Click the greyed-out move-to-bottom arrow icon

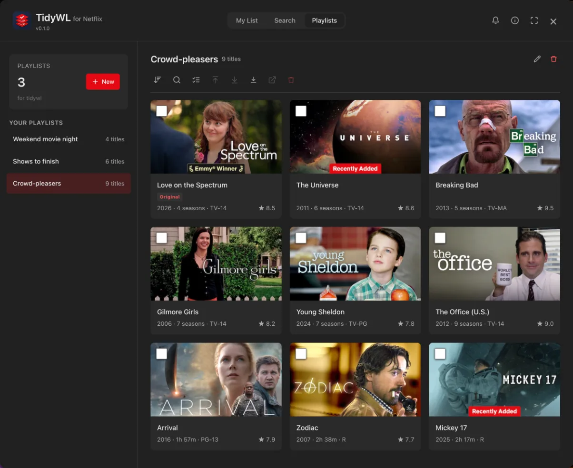pyautogui.click(x=234, y=80)
